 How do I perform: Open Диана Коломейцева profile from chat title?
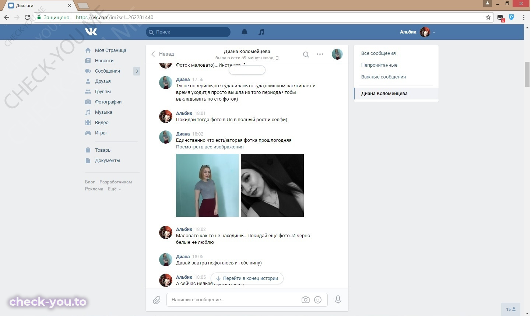pyautogui.click(x=247, y=51)
